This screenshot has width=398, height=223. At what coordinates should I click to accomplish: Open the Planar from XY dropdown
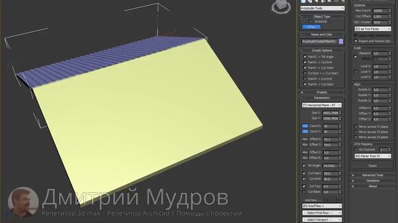pyautogui.click(x=373, y=156)
